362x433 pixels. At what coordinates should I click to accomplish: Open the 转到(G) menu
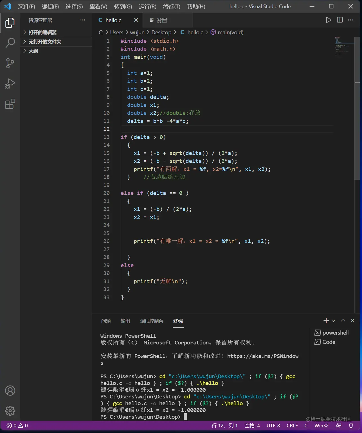(x=123, y=6)
